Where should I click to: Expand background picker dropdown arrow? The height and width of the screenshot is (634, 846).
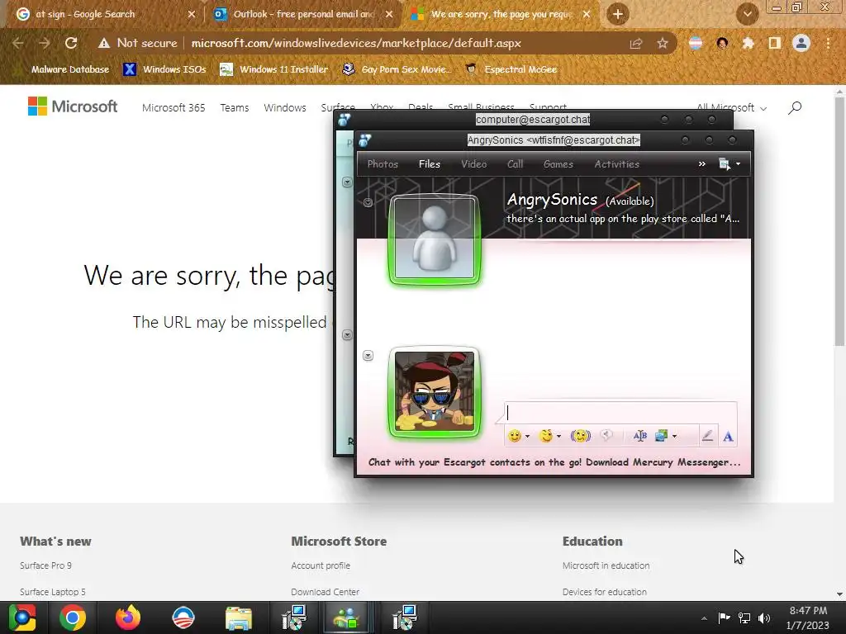point(674,436)
